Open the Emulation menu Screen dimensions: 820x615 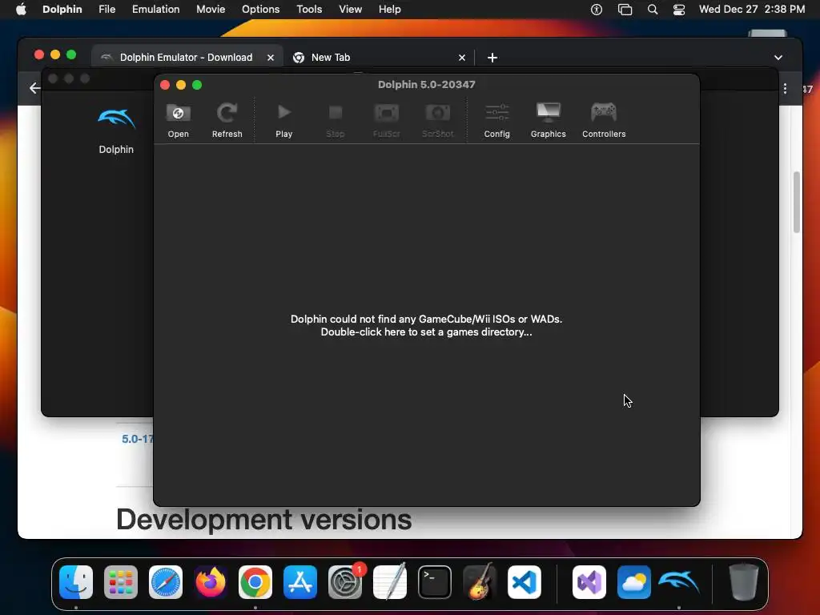156,10
